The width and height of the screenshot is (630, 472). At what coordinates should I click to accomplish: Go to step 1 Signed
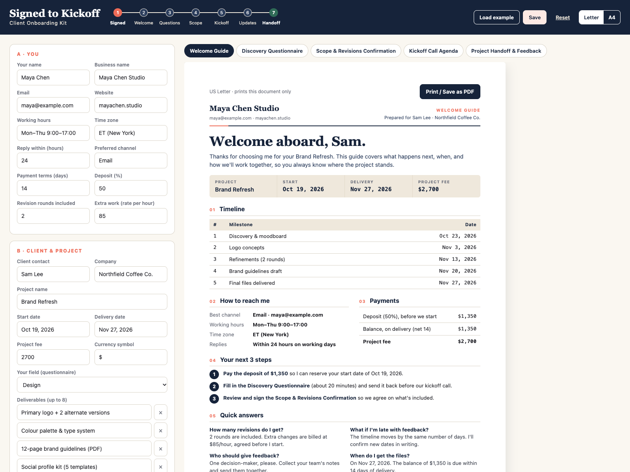118,17
